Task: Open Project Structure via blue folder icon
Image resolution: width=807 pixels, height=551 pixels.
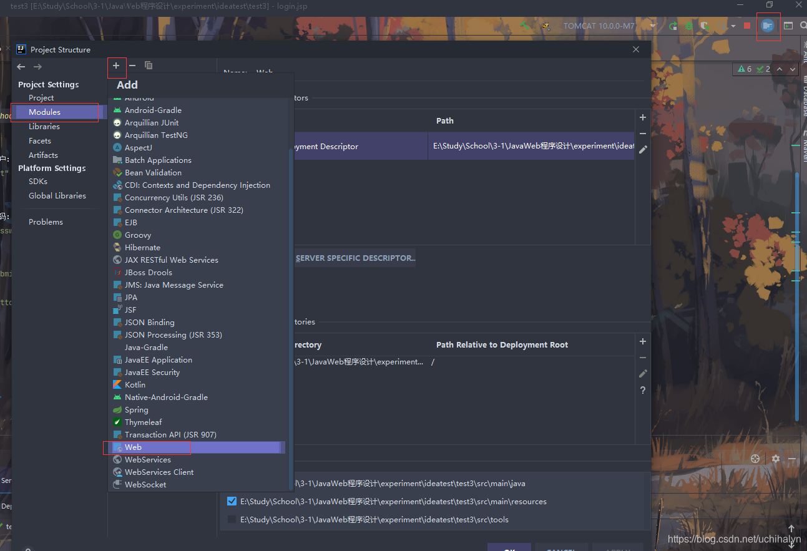Action: tap(768, 26)
